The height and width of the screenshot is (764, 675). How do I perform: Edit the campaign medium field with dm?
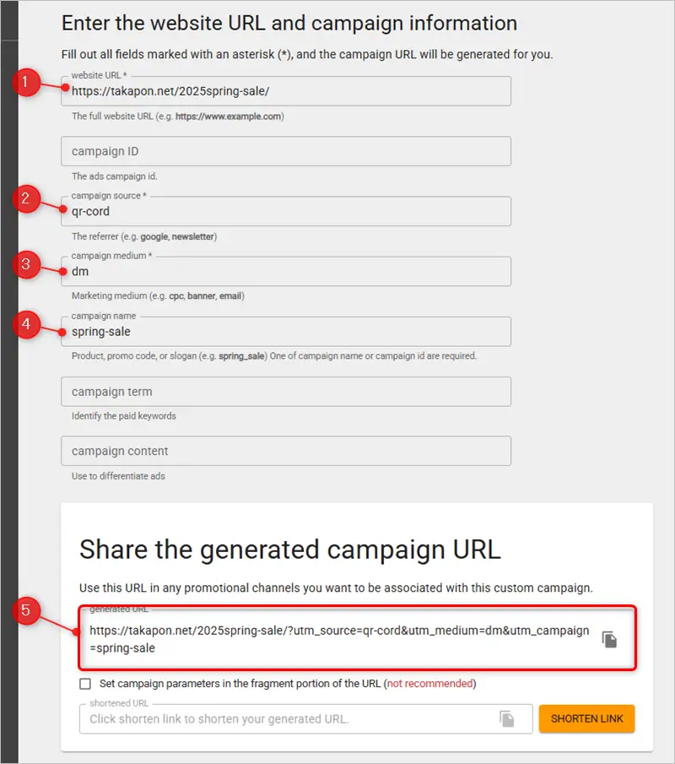pyautogui.click(x=287, y=272)
